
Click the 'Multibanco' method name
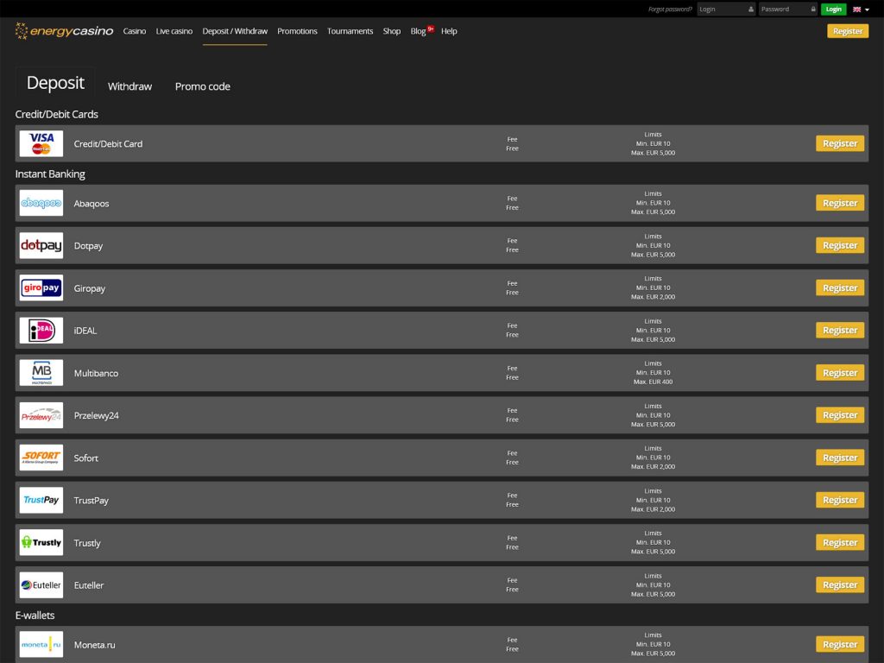point(96,373)
